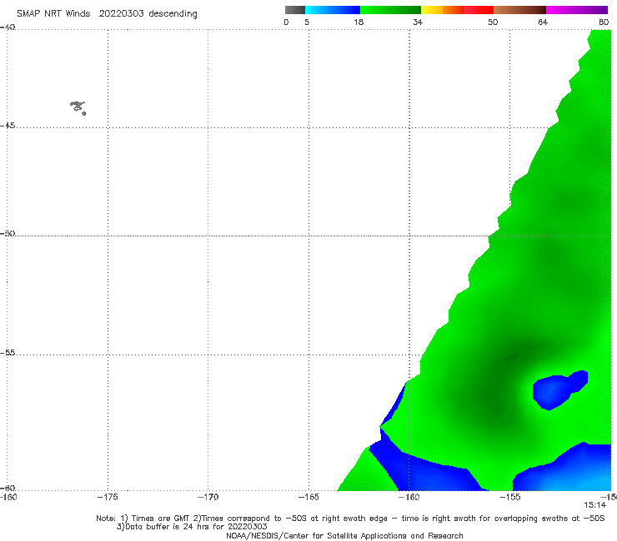The image size is (617, 541).
Task: Click the isolated blue low-wind patch in the swath
Action: (559, 390)
